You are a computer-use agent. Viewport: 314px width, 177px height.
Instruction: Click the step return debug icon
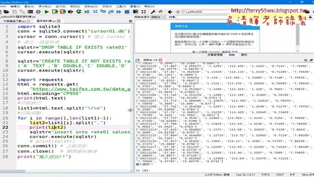[x=111, y=12]
